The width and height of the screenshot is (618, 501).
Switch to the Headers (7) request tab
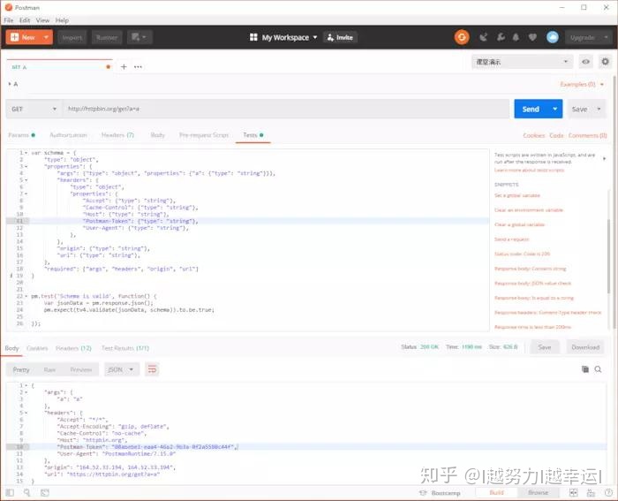tap(117, 135)
